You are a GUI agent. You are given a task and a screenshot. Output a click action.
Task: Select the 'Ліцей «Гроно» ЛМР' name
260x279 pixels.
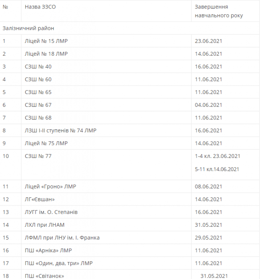point(50,187)
